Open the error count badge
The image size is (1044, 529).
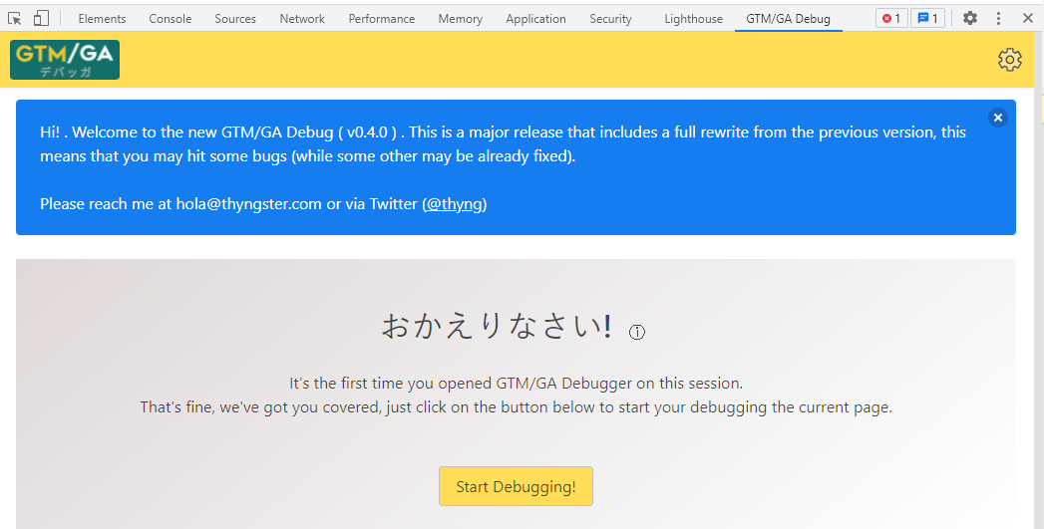pos(890,19)
